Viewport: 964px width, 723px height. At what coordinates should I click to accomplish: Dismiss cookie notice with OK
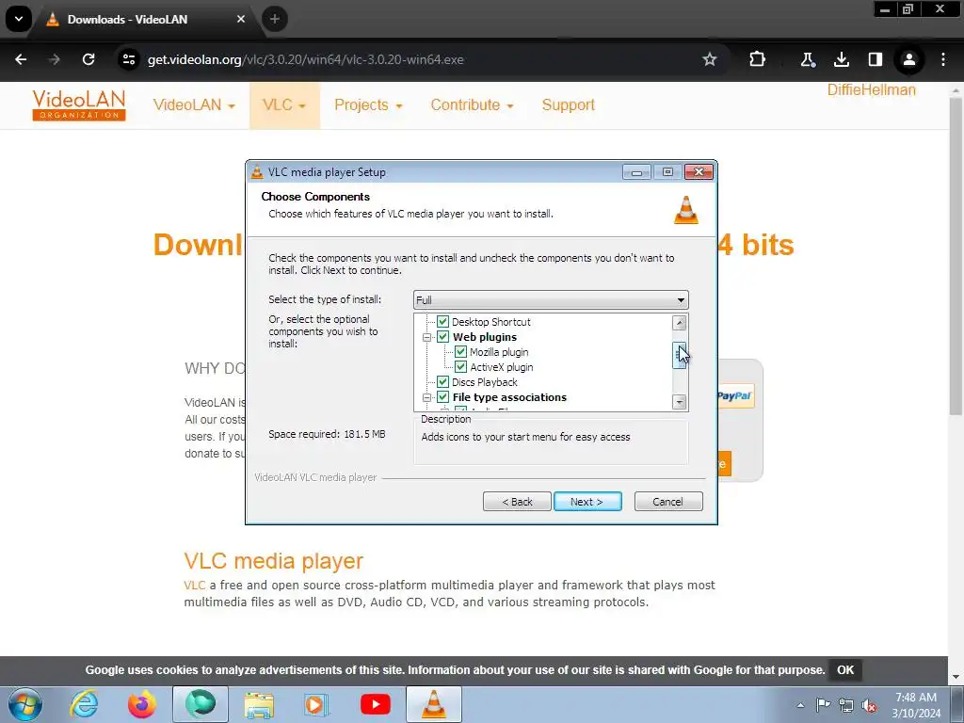pos(845,670)
